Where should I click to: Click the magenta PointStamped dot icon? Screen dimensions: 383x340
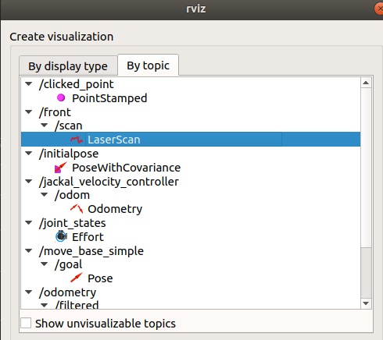pyautogui.click(x=61, y=97)
